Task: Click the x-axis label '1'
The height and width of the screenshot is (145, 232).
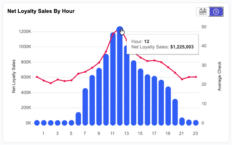Action: pos(44,134)
